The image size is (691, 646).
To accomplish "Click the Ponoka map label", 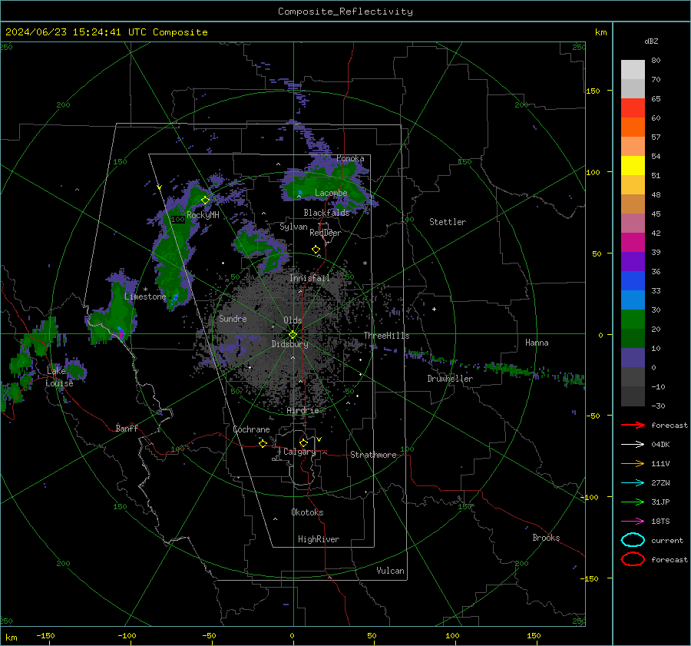I will [350, 158].
